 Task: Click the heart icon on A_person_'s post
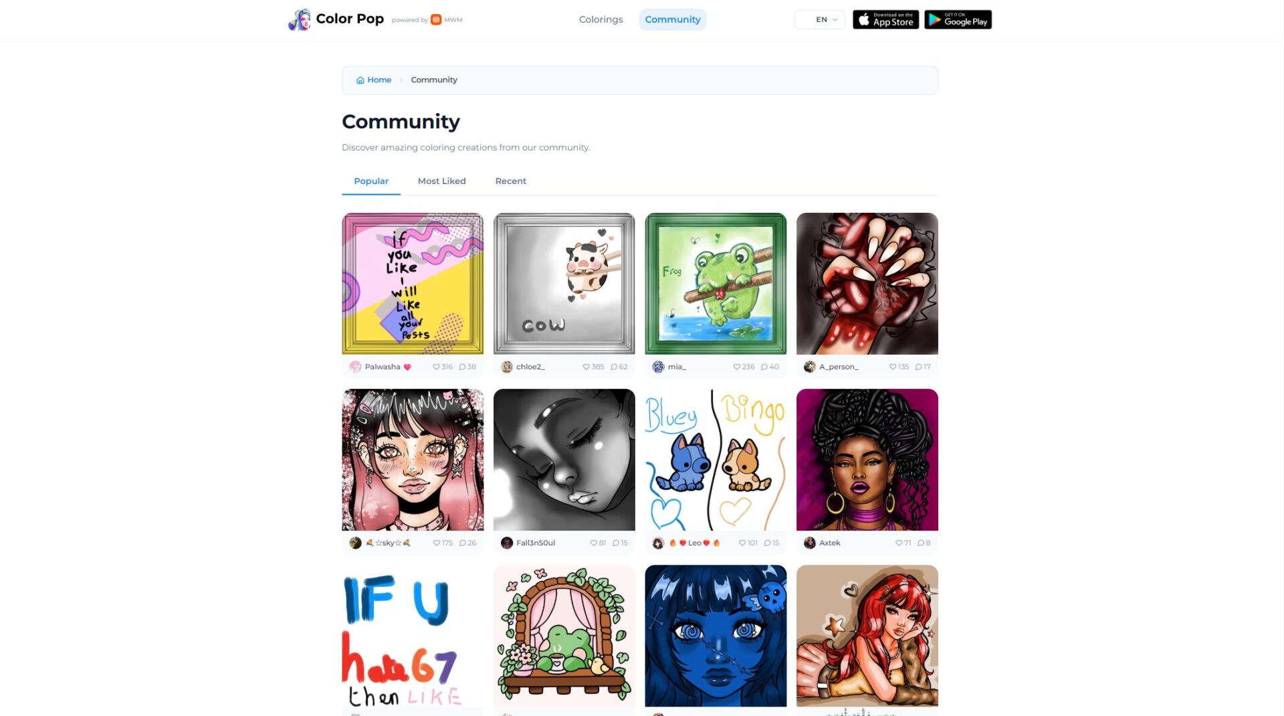(893, 367)
